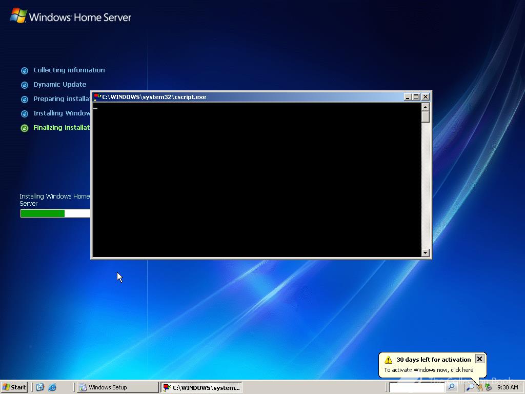
Task: Select cscript.exe window in taskbar
Action: (x=201, y=387)
